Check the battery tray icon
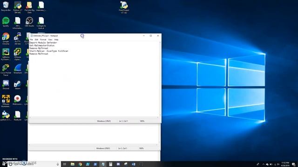This screenshot has width=298, height=167. pos(271,164)
